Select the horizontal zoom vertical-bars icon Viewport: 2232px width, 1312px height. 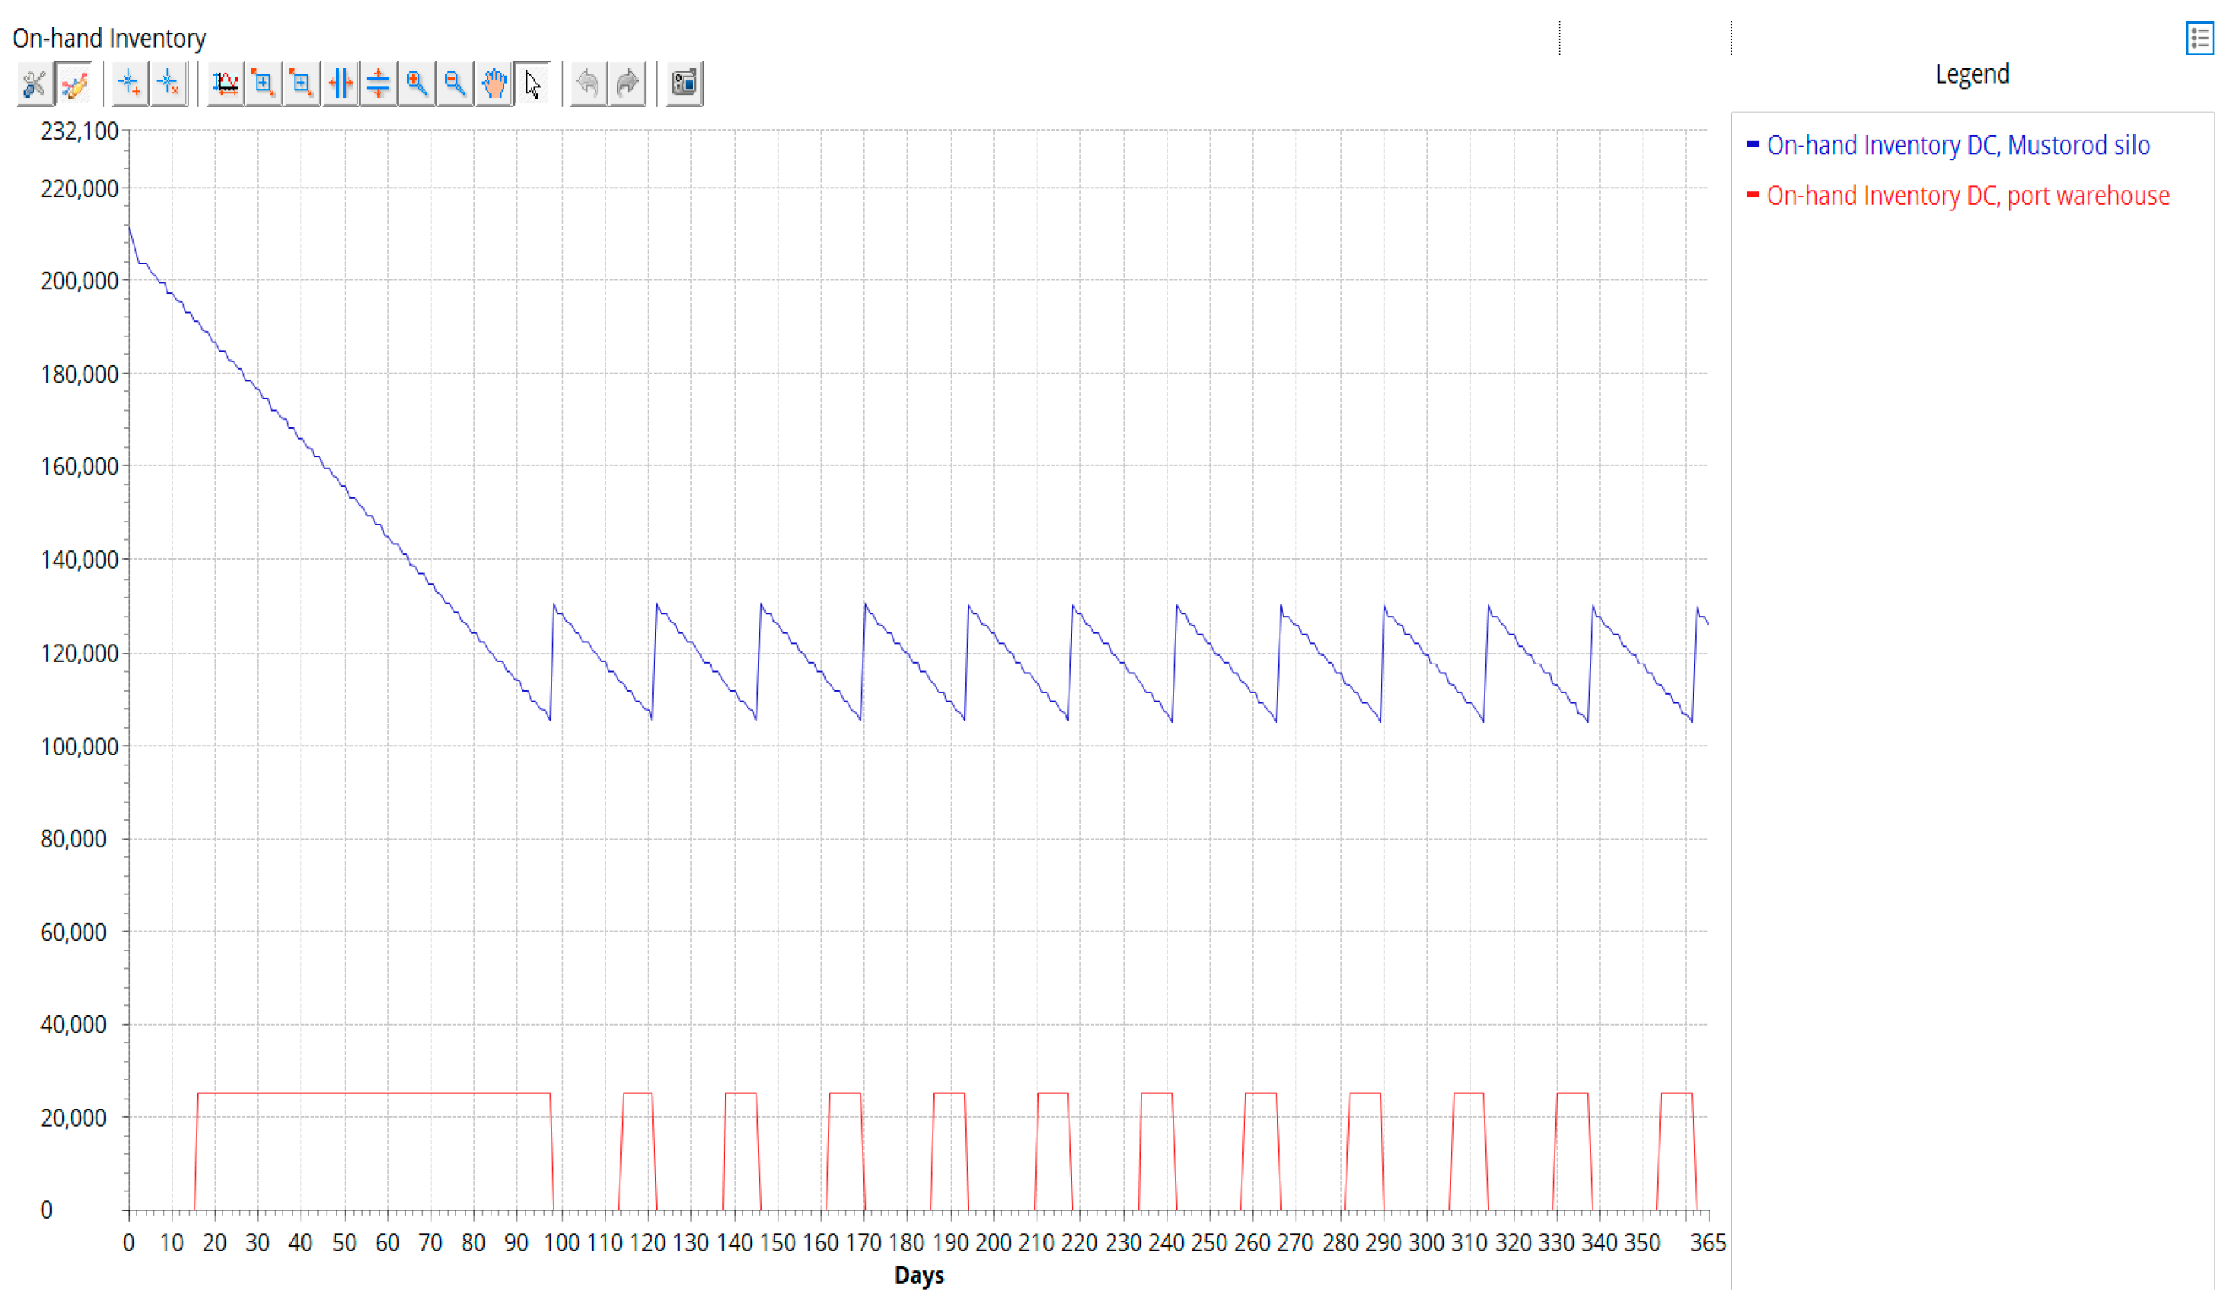(x=340, y=84)
